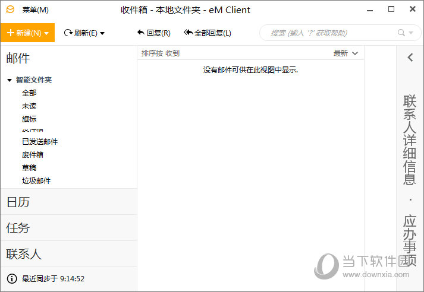Open the 应办事项 sidebar panel
The image size is (424, 292).
pos(410,240)
